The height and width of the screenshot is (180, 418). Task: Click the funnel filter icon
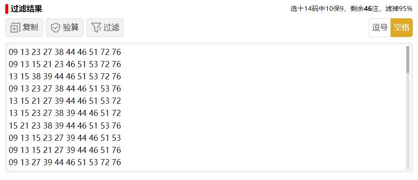pyautogui.click(x=96, y=28)
